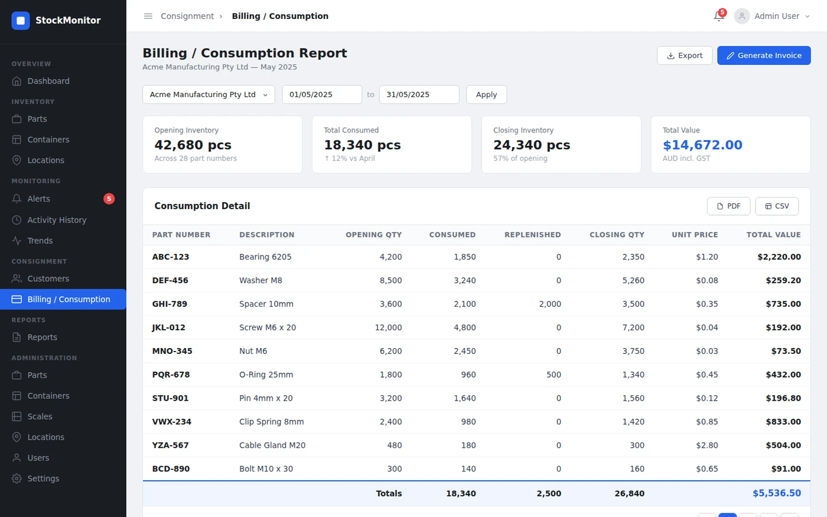This screenshot has width=827, height=517.
Task: Click the Inventory Locations pin icon
Action: point(17,160)
